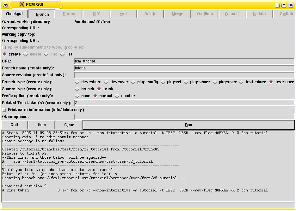Close the FCM GUI window
The height and width of the screenshot is (211, 296).
point(290,5)
